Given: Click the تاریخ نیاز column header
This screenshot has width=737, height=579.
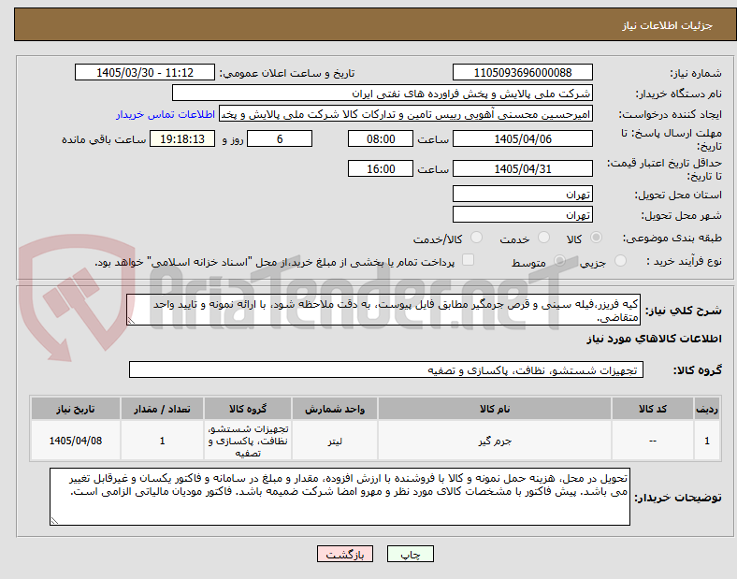Looking at the screenshot, I should (76, 409).
